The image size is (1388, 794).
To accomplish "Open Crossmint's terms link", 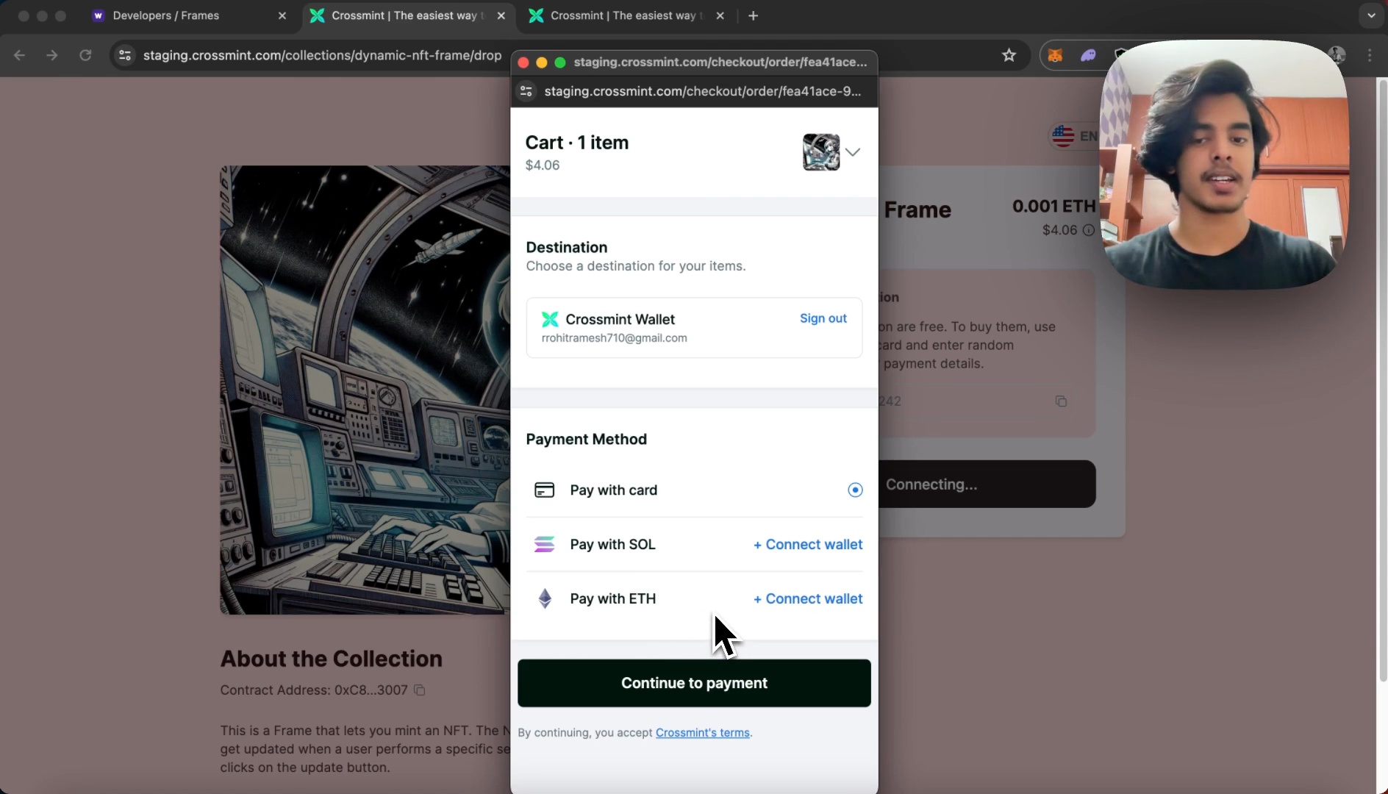I will click(x=702, y=733).
